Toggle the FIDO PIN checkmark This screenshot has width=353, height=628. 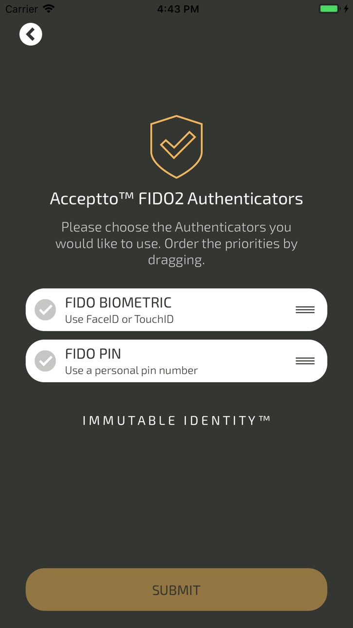45,361
